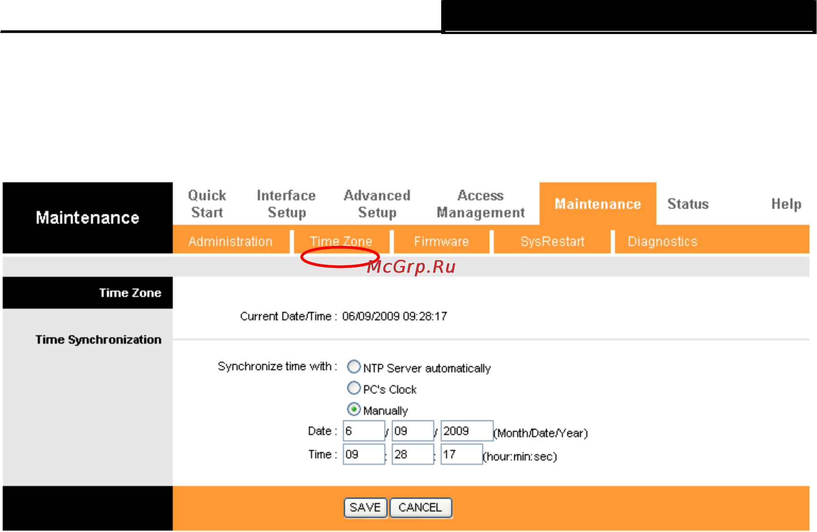Click the Time Zone section header
The image size is (817, 532).
click(130, 293)
